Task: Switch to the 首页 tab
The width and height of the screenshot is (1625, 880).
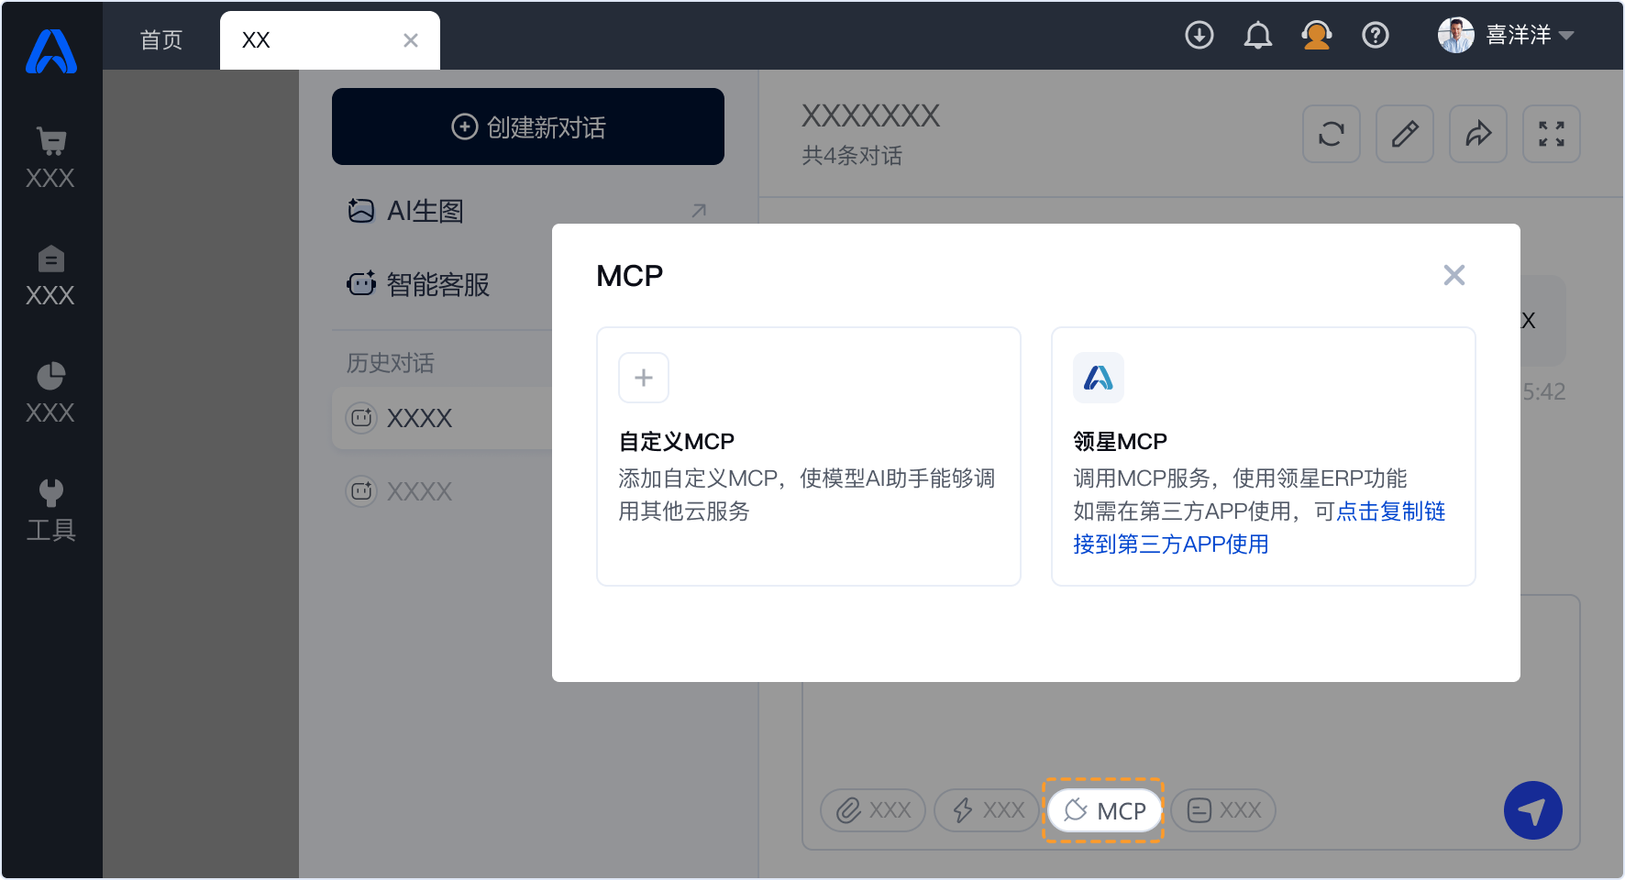Action: (161, 40)
